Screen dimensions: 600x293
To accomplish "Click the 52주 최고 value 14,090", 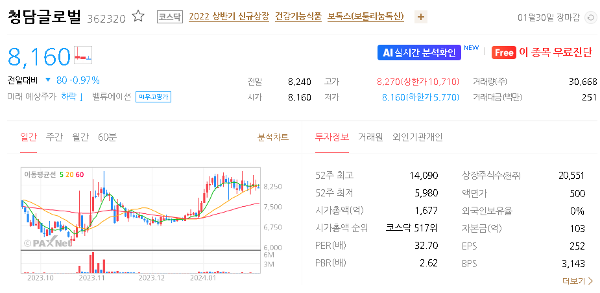I will coord(423,176).
